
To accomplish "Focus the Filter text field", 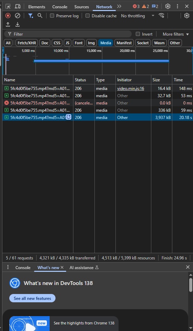I will click(68, 34).
